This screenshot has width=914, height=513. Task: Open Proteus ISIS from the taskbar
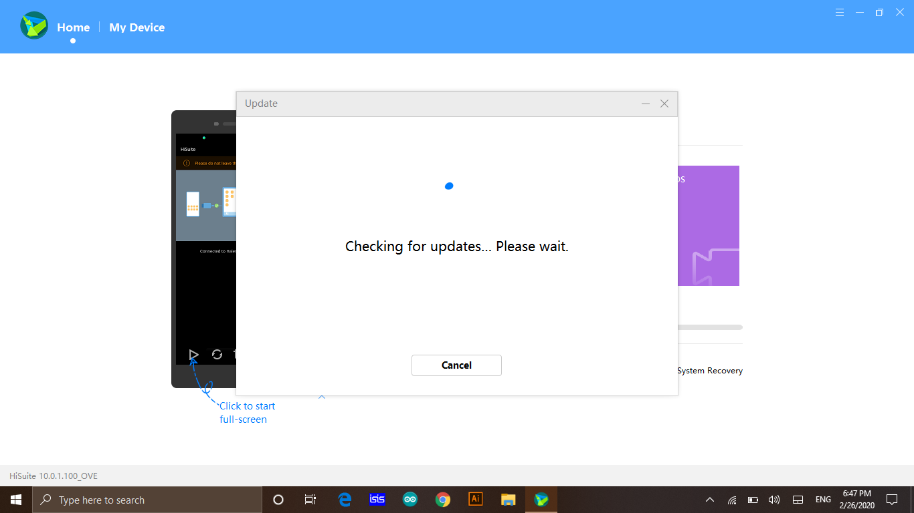377,500
